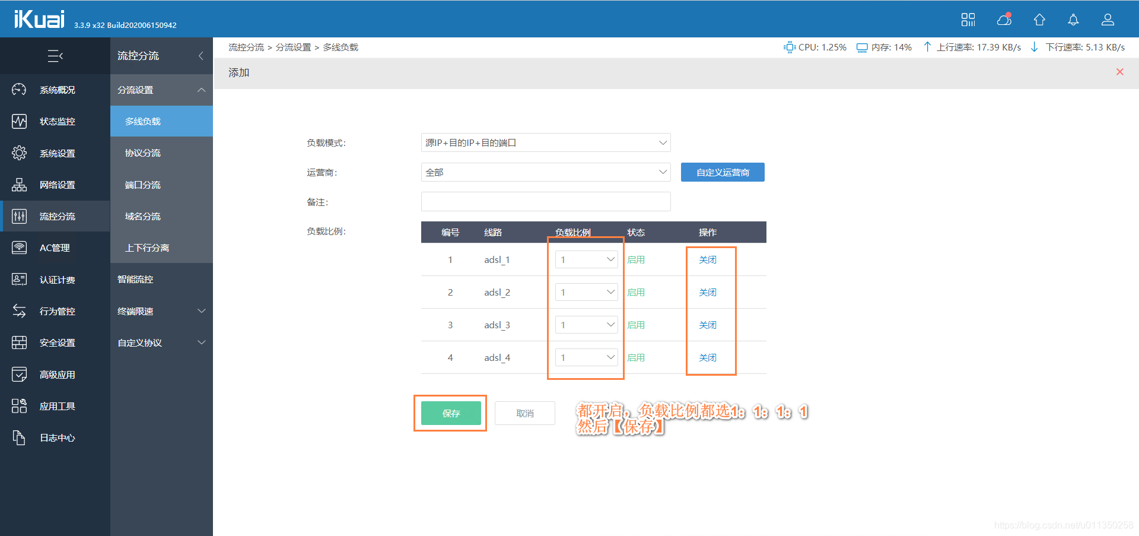Open the cloud service icon with red dot
This screenshot has height=536, width=1139.
[1004, 20]
